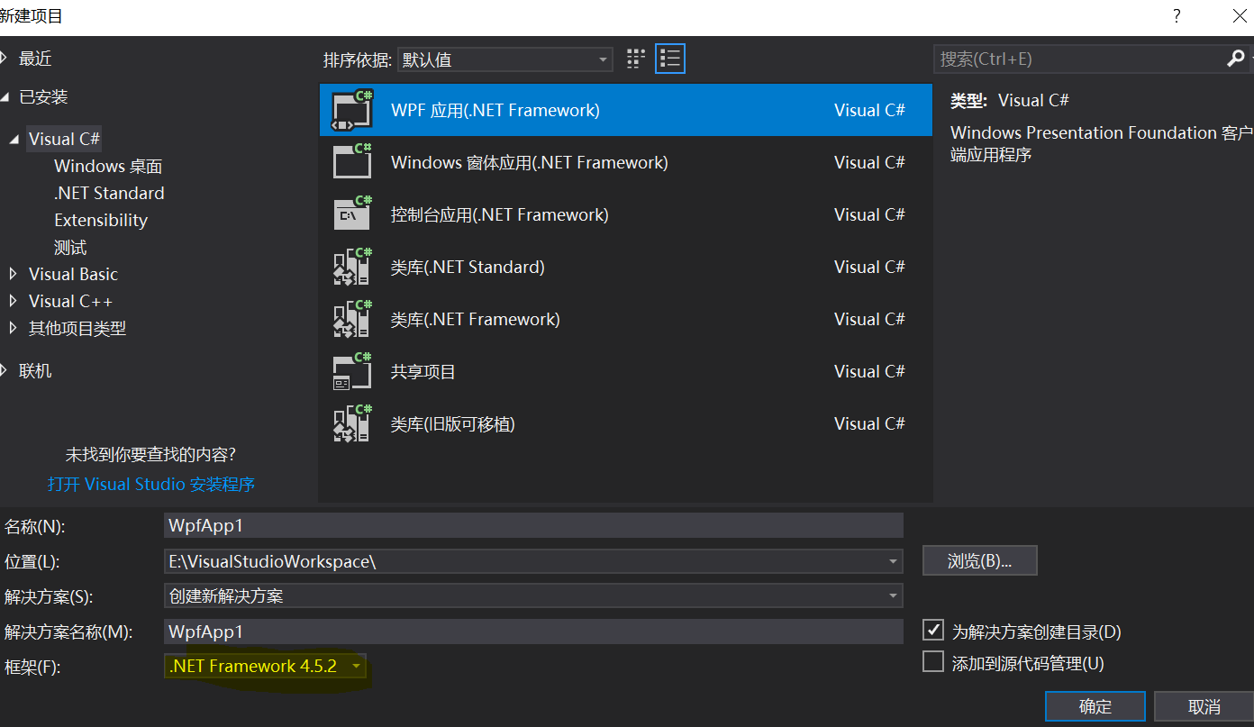
Task: Click the Windows Forms app template icon
Action: [352, 162]
